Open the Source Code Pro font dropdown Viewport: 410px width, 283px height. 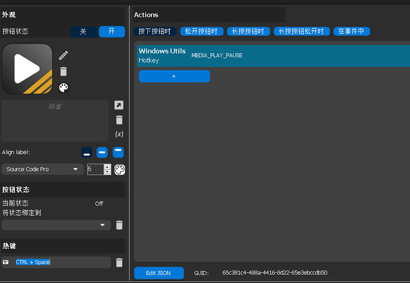click(43, 169)
